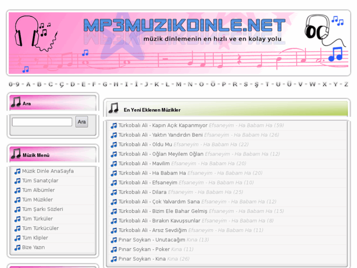Go to Tüm Türküler page
The height and width of the screenshot is (268, 357).
[37, 219]
